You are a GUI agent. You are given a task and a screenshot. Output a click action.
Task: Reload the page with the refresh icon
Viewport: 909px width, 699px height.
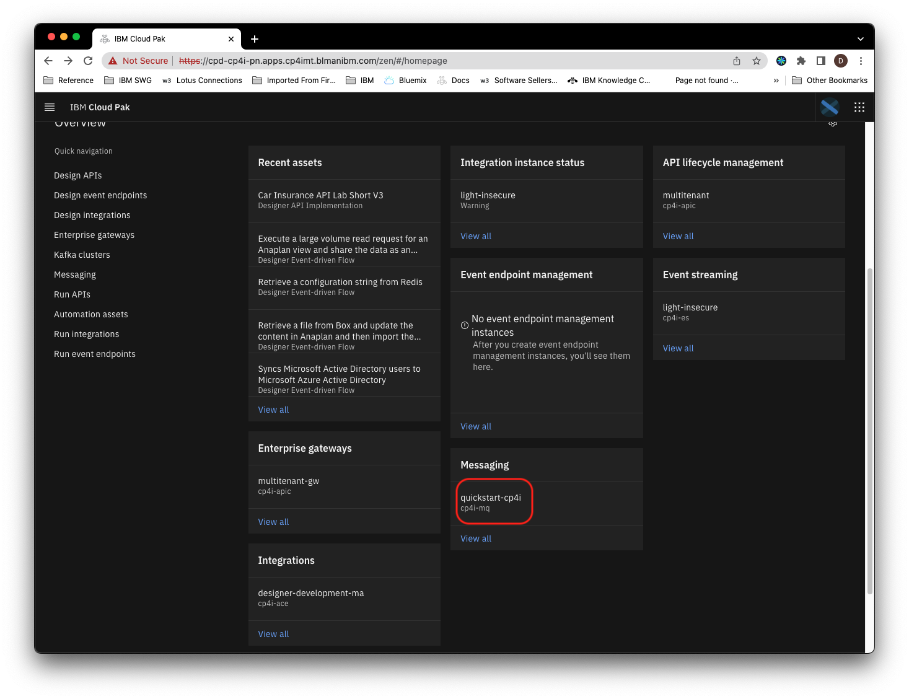click(88, 61)
